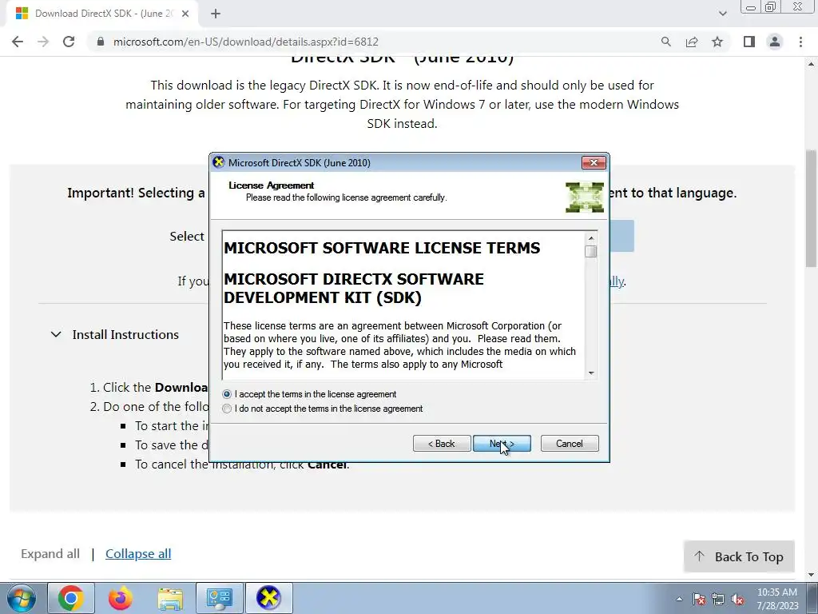Toggle the Chrome side panel icon
Image resolution: width=818 pixels, height=614 pixels.
[x=749, y=42]
